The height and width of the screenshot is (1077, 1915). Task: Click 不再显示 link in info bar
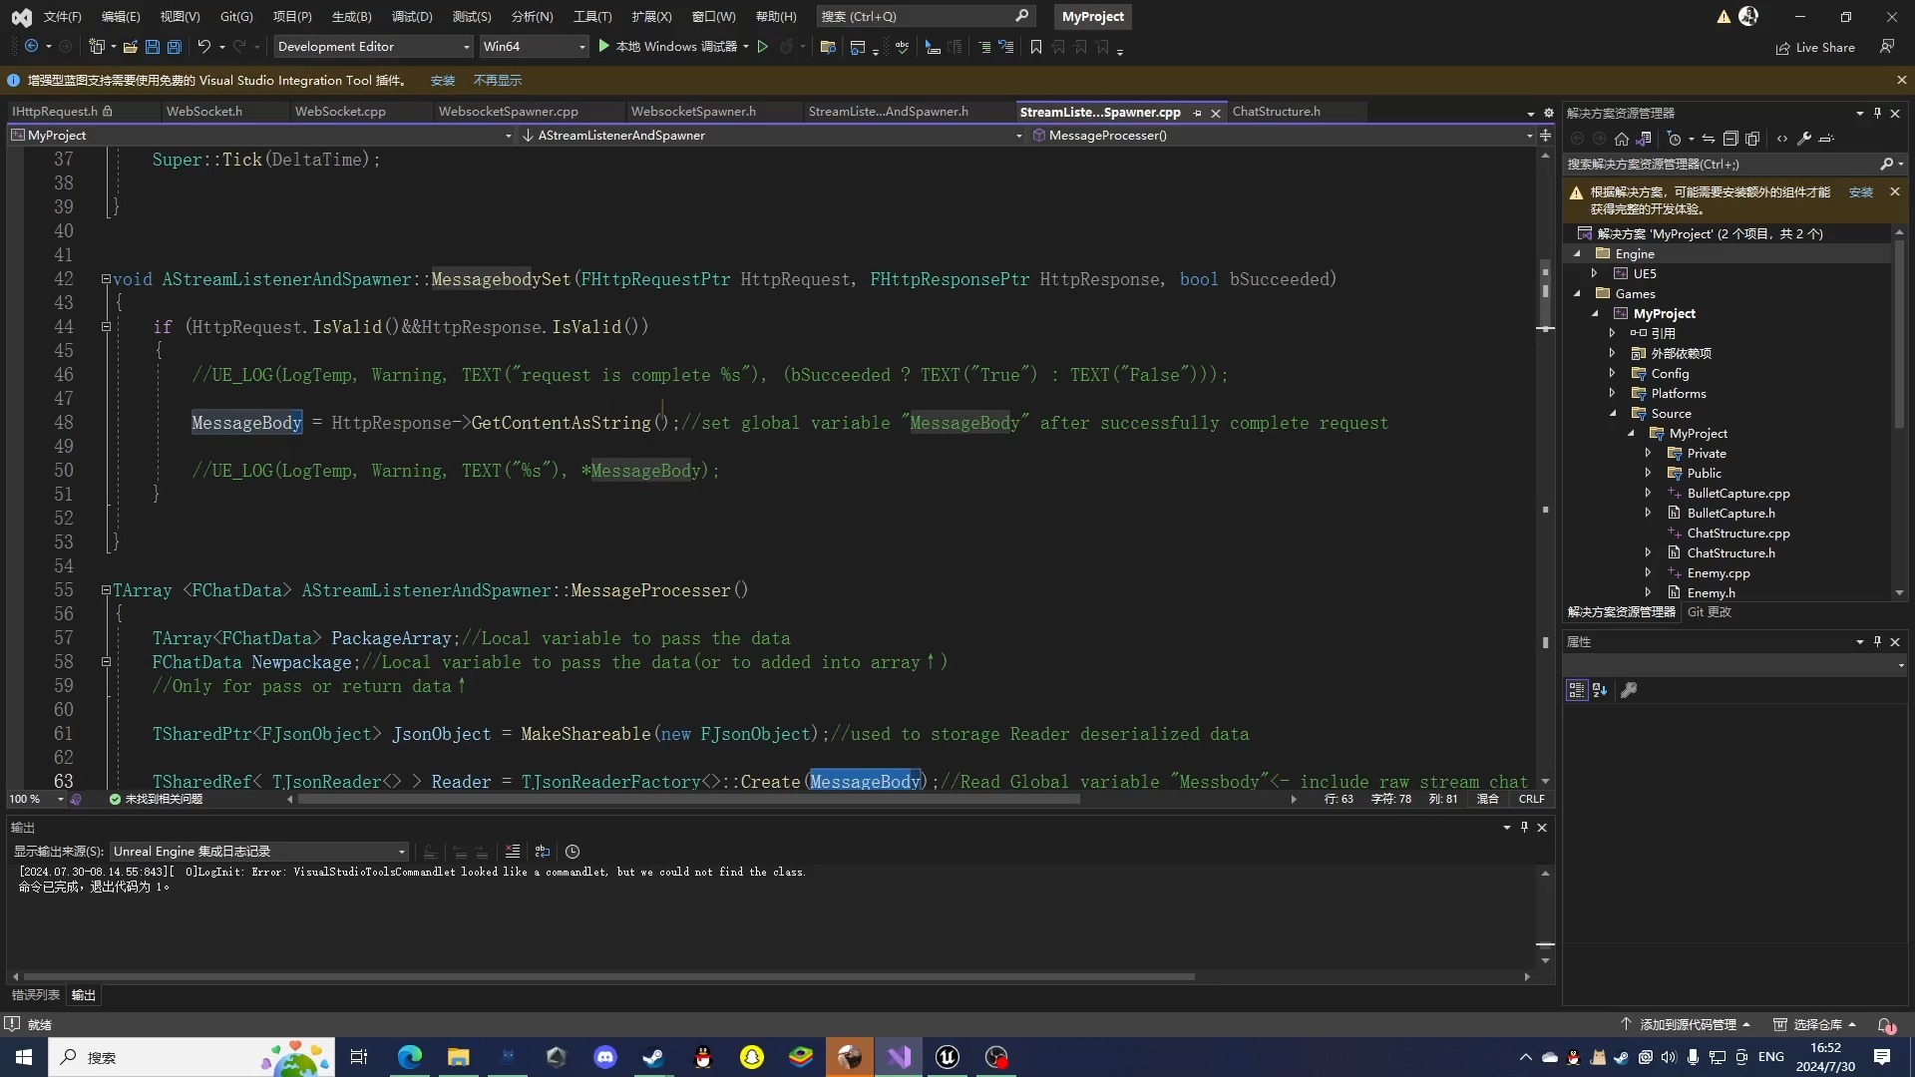point(498,81)
